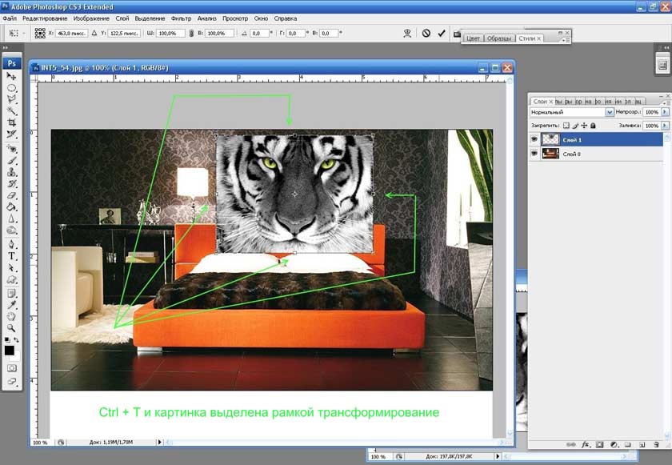Switch to warp mode in the options bar

(407, 34)
